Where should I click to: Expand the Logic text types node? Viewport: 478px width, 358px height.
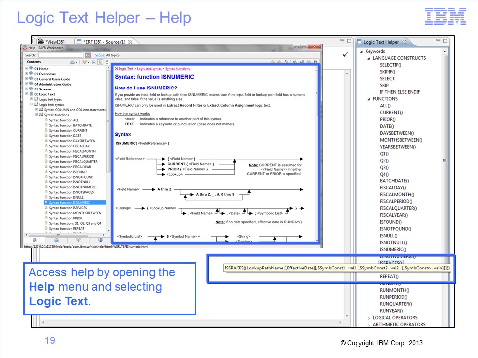[32, 99]
